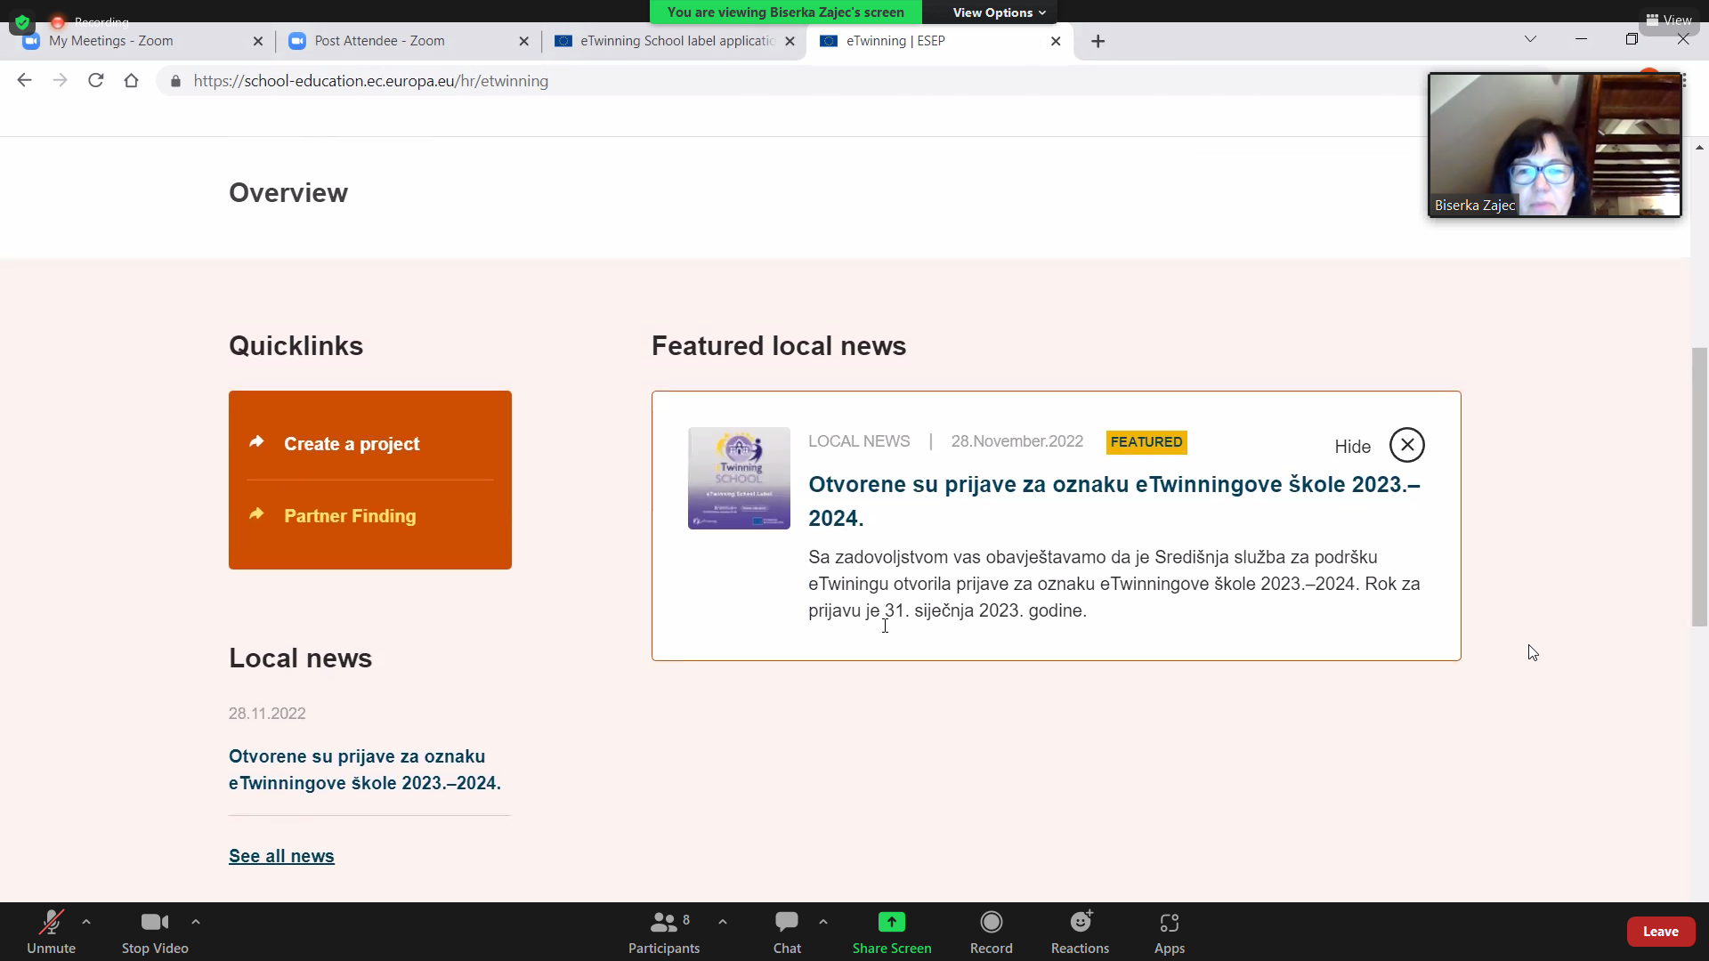Click the eTwinning School news thumbnail
1709x961 pixels.
(x=739, y=478)
